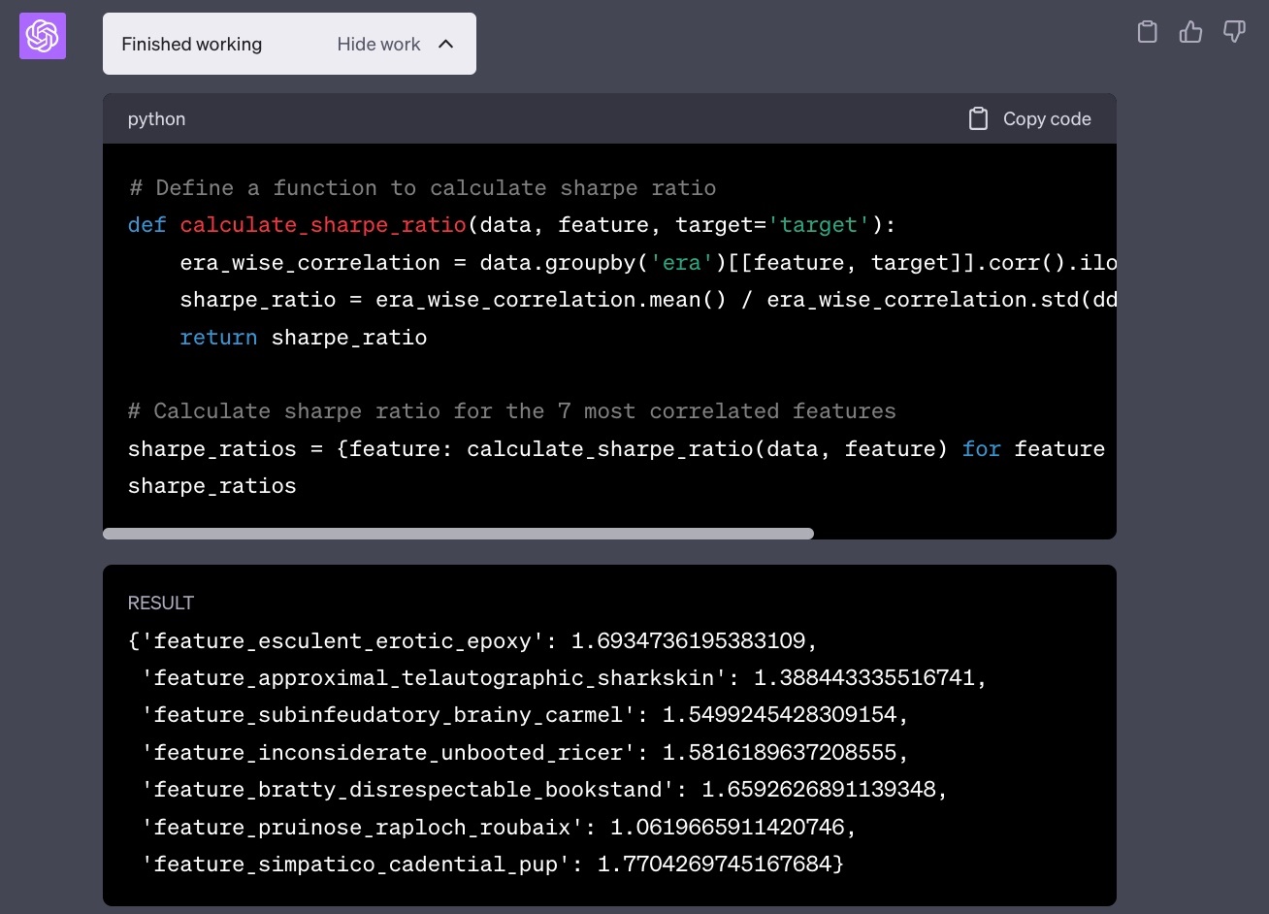Click the feature_simpatico_cadential_pup result row
This screenshot has height=914, width=1269.
(493, 863)
